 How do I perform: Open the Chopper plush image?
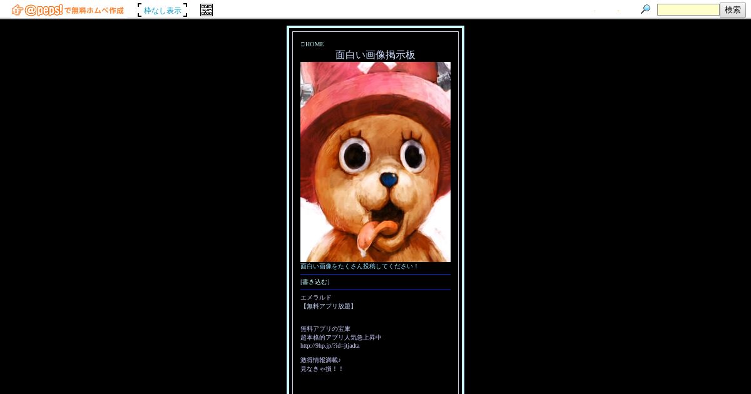(x=375, y=162)
